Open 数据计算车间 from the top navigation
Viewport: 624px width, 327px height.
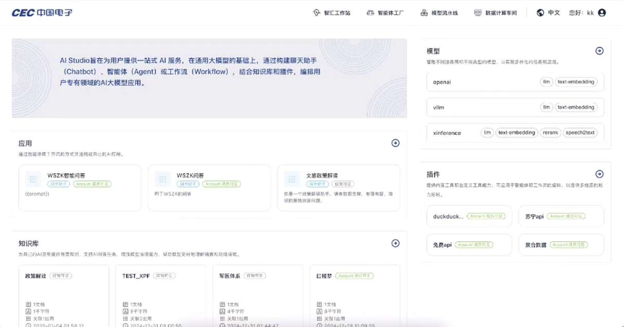tap(496, 13)
